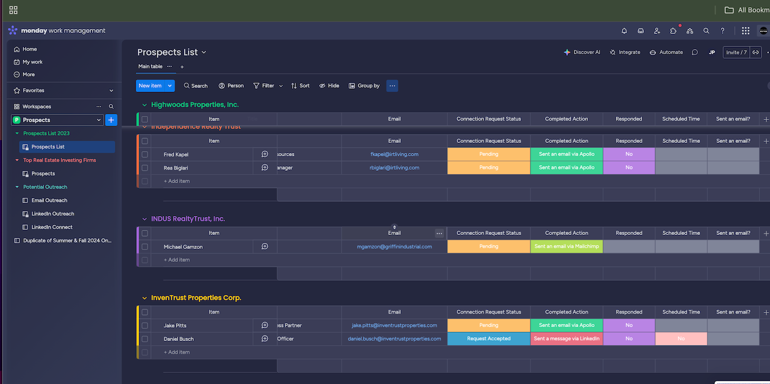Go to Home in sidebar

tap(25, 49)
